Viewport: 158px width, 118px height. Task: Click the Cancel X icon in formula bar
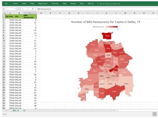click(23, 9)
